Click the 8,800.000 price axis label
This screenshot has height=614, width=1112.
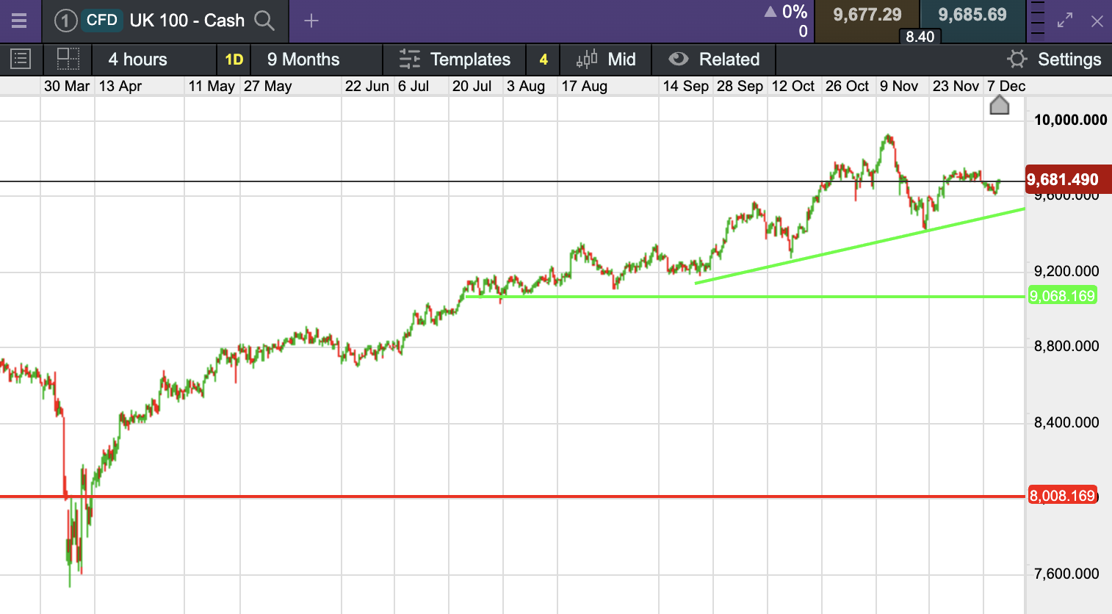(1066, 346)
